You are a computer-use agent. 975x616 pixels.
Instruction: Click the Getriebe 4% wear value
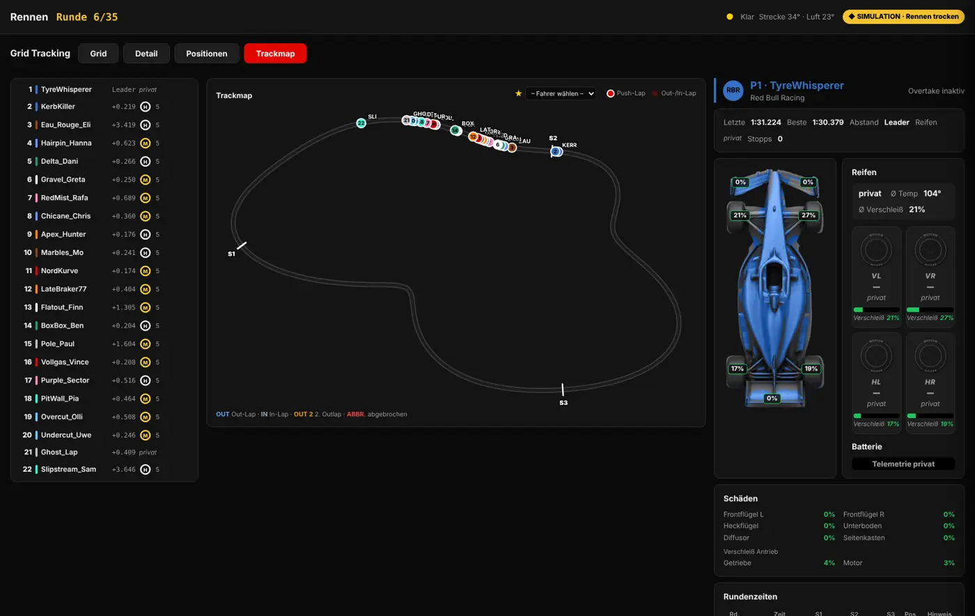[829, 563]
